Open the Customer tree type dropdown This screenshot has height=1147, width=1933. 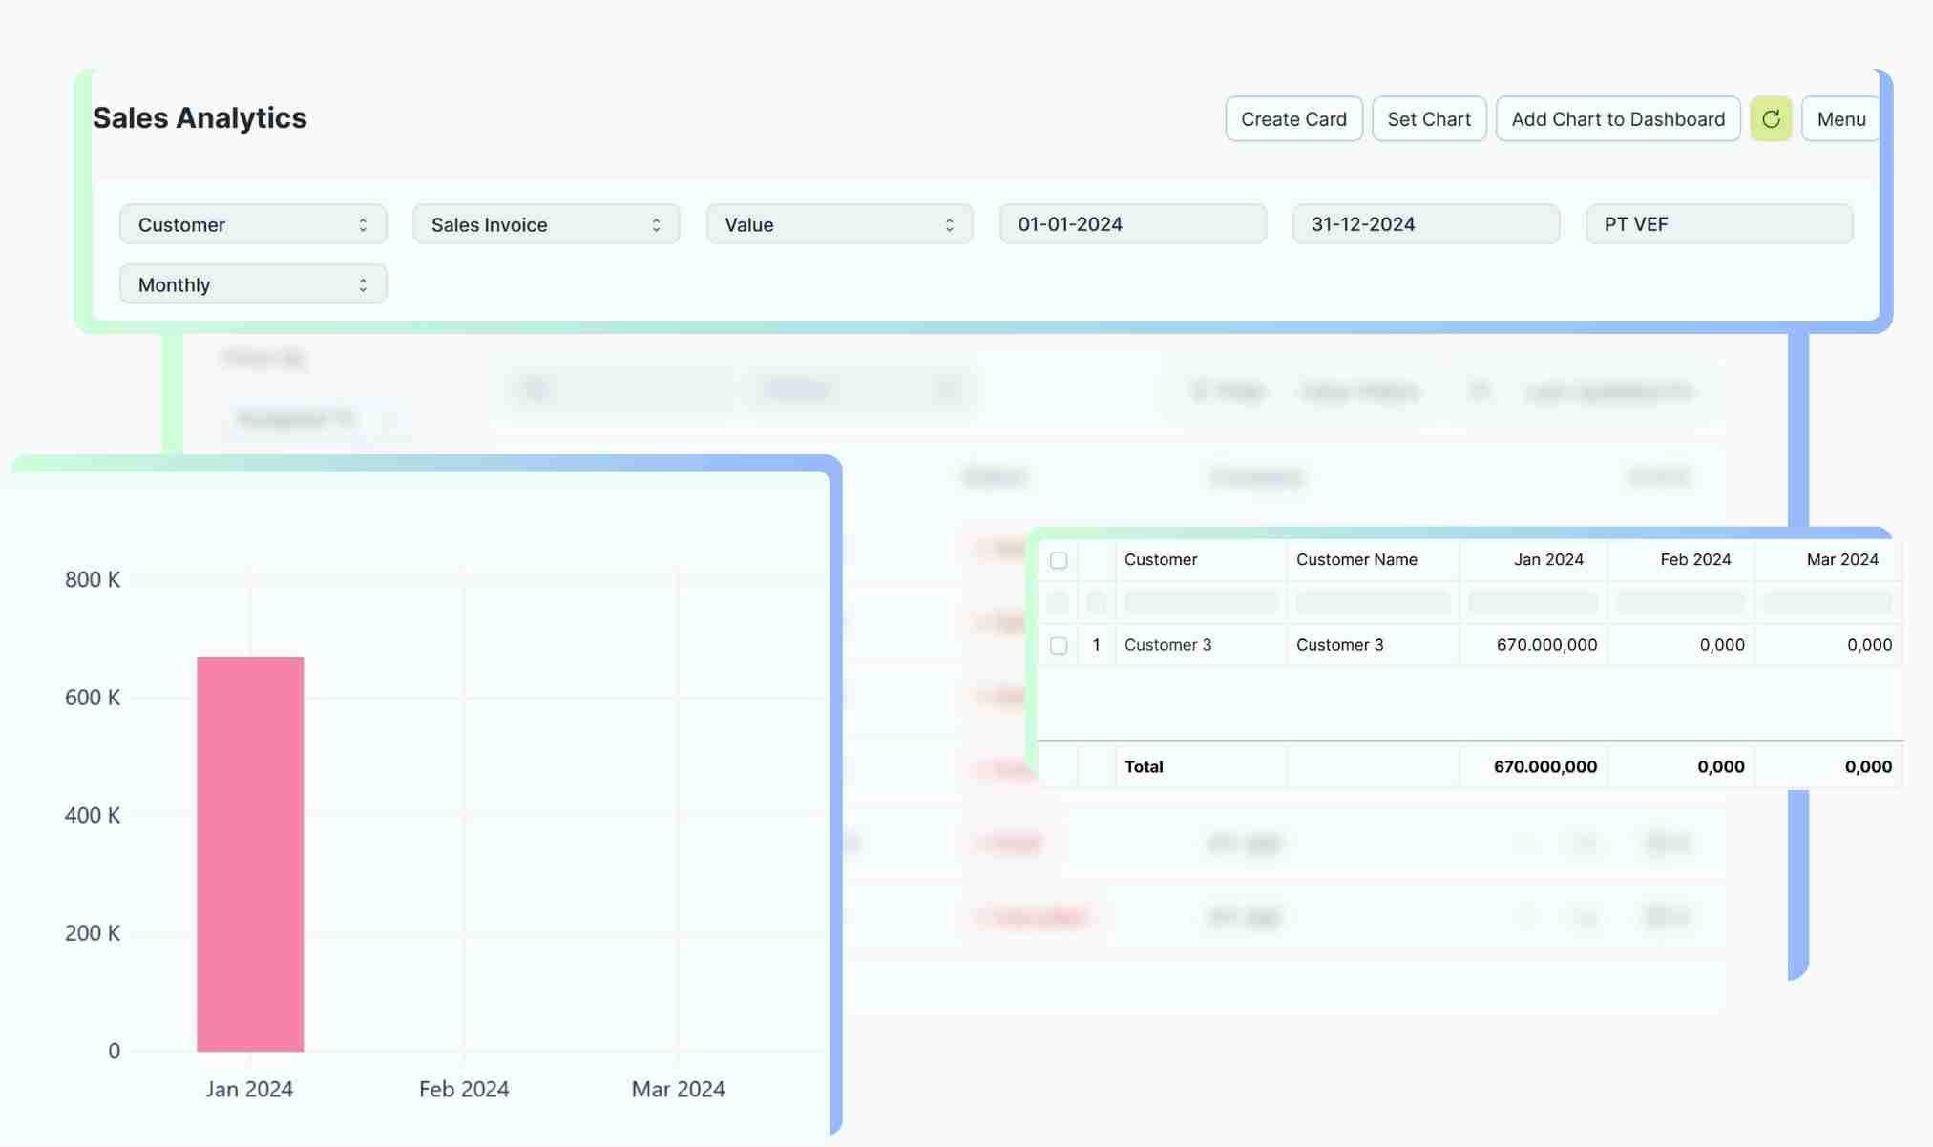pos(252,224)
